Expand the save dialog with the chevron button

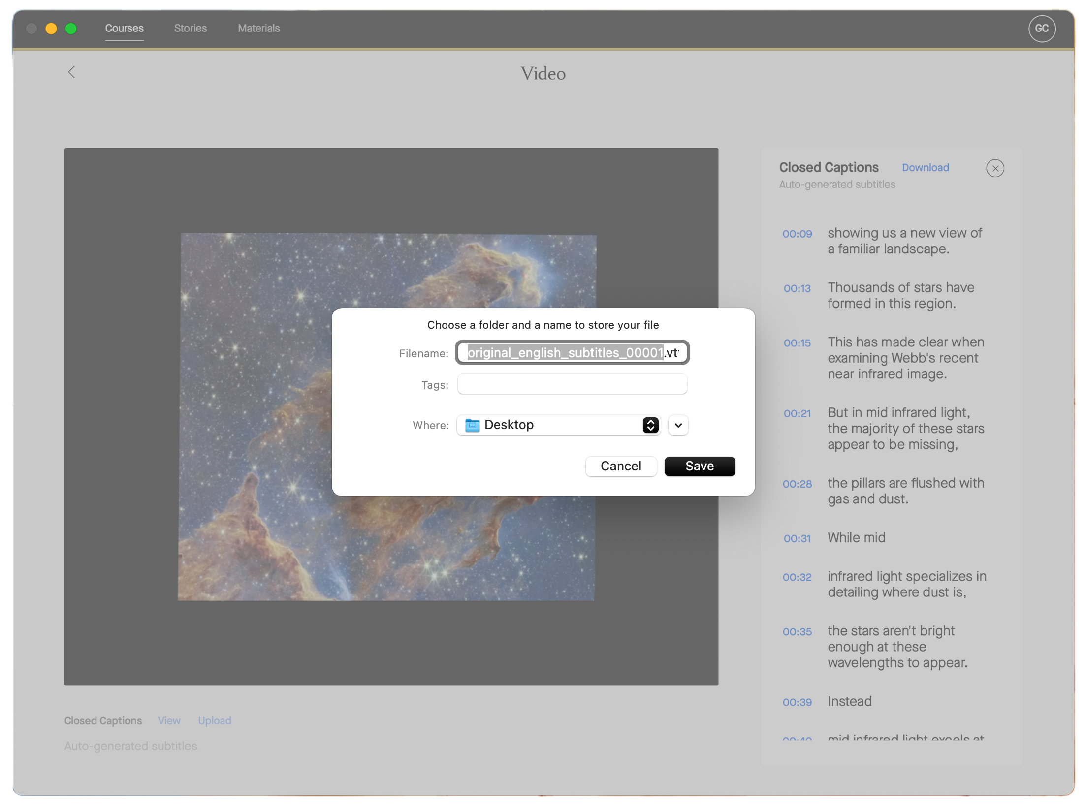pos(678,425)
